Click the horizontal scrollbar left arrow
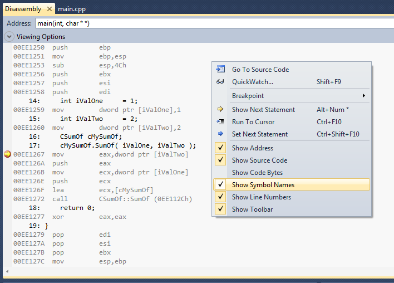 click(x=7, y=272)
